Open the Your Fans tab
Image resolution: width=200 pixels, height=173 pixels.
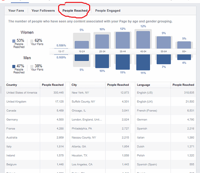(16, 10)
